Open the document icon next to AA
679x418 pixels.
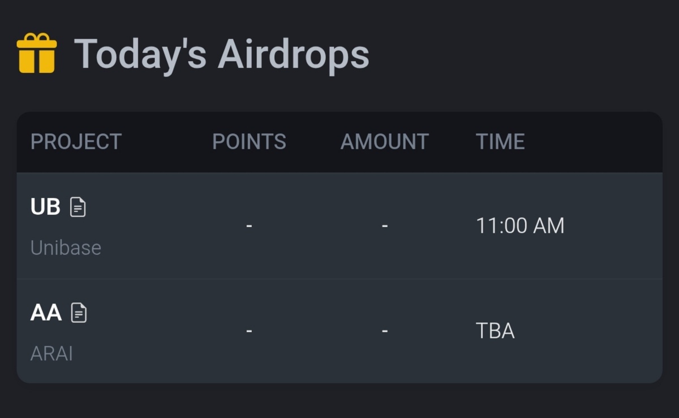(79, 312)
